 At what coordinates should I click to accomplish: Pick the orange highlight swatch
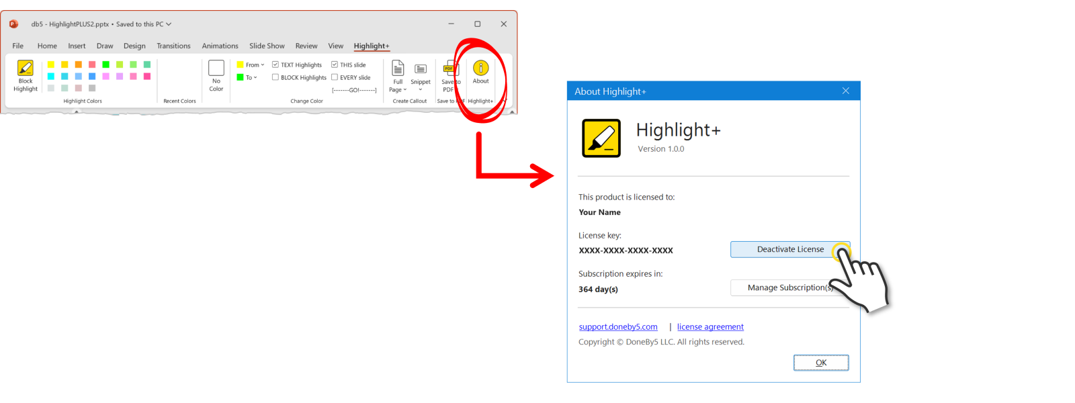point(79,64)
